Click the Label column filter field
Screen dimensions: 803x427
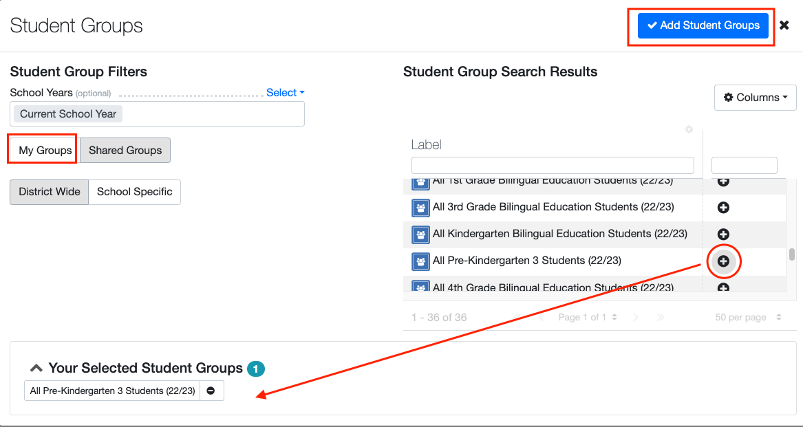(x=553, y=165)
